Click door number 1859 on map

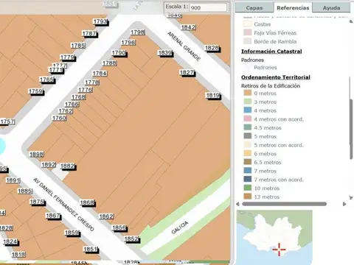pos(72,233)
